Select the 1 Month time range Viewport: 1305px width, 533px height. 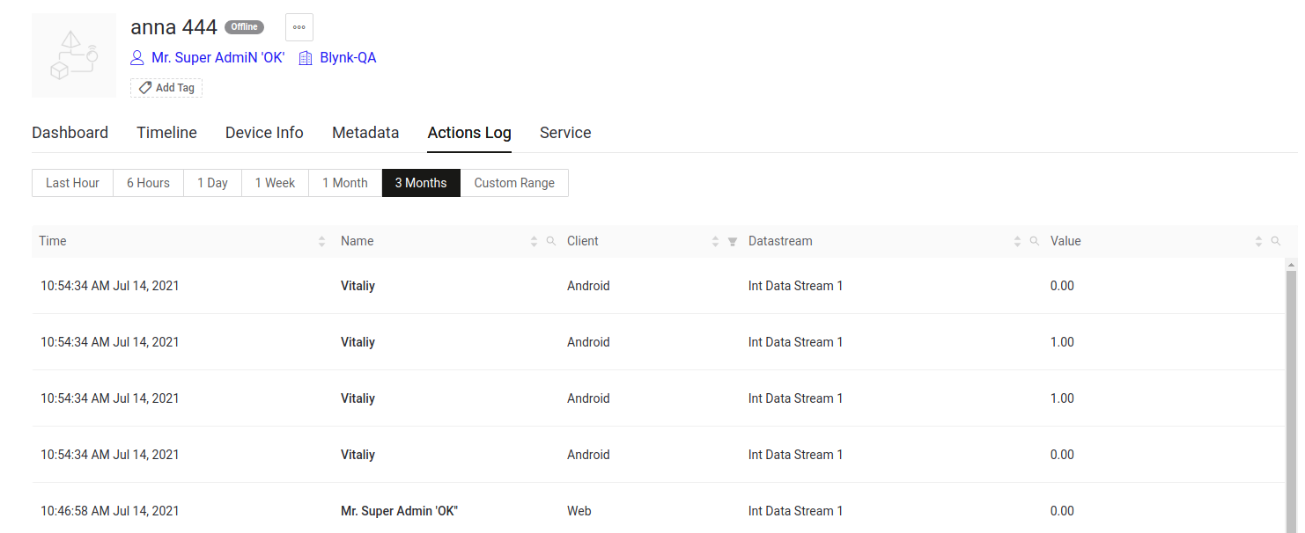click(345, 183)
